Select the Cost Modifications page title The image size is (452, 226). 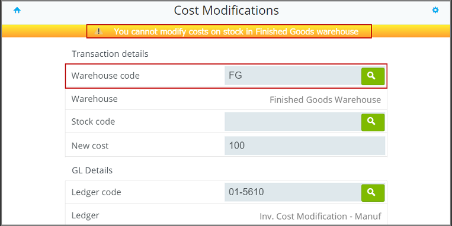226,11
